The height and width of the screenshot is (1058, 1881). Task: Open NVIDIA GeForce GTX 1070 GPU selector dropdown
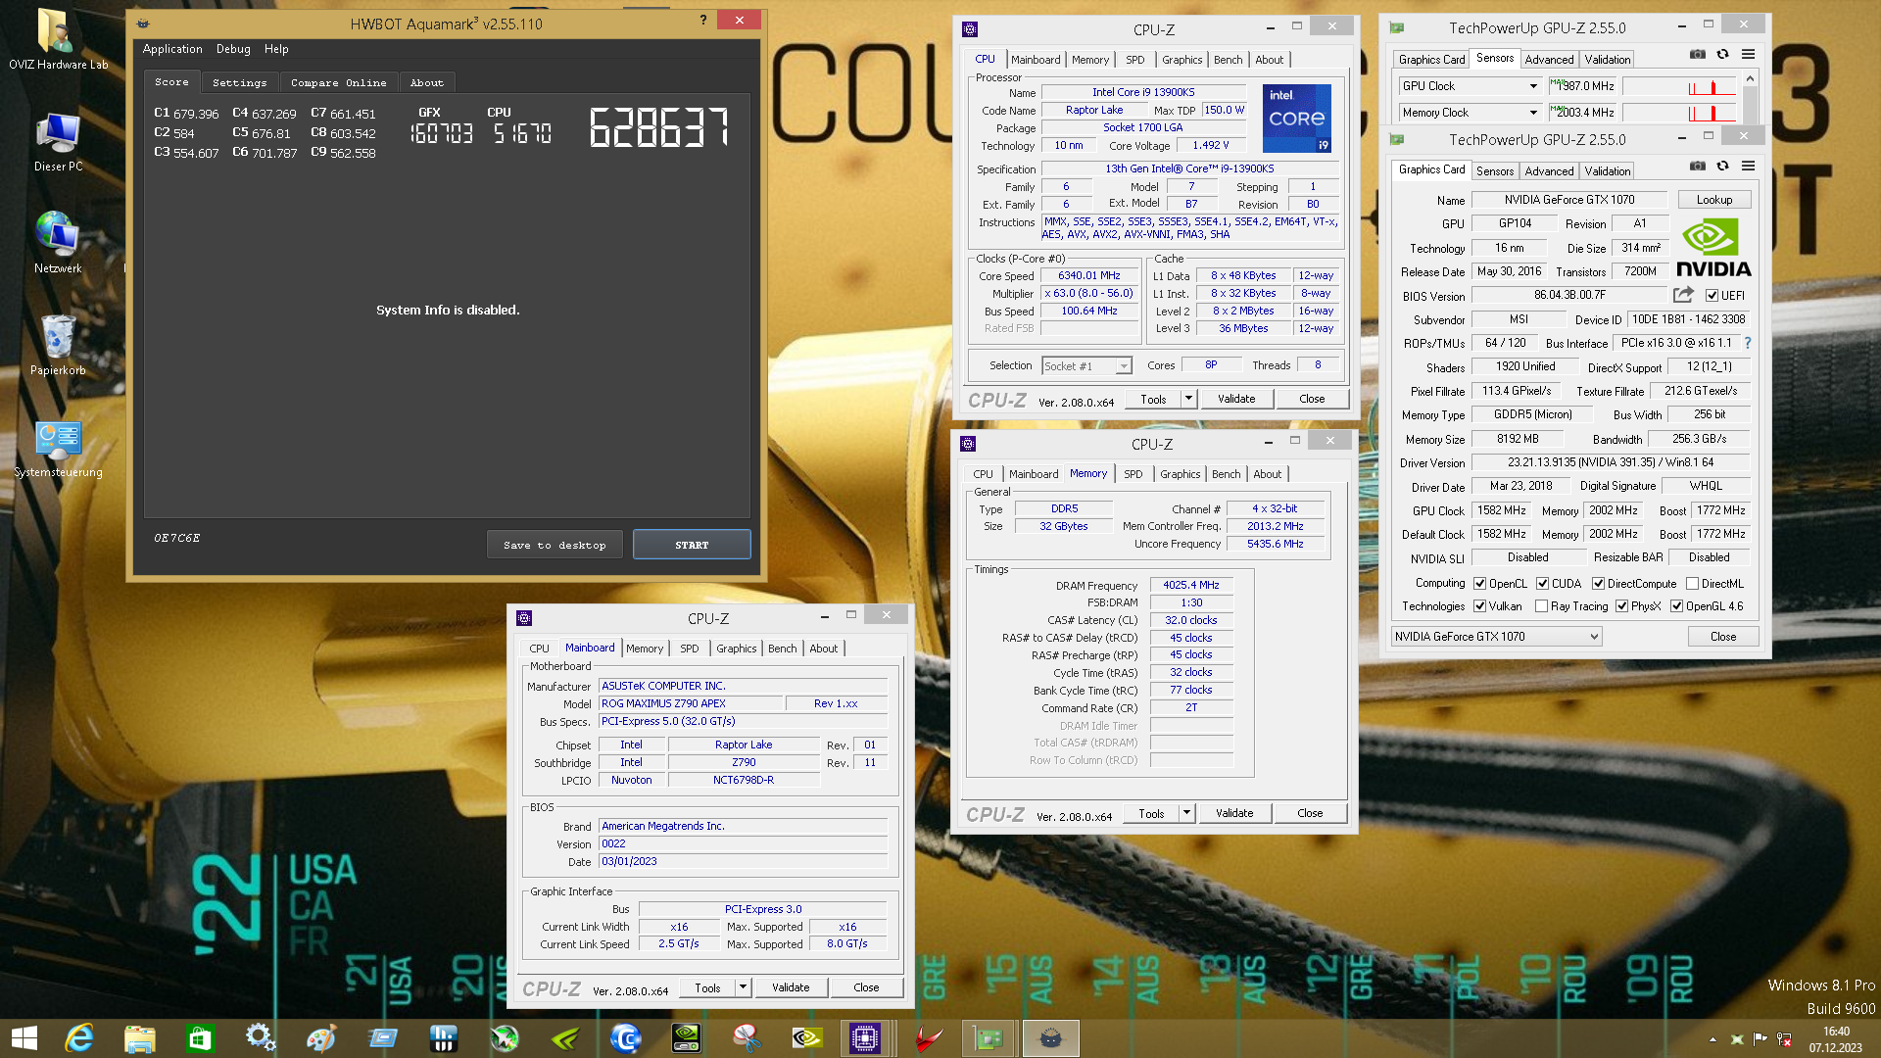(x=1497, y=637)
